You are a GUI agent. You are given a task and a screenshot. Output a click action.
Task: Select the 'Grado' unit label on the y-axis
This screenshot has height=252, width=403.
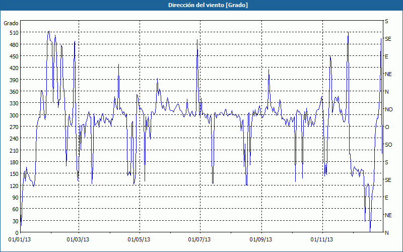click(x=11, y=23)
